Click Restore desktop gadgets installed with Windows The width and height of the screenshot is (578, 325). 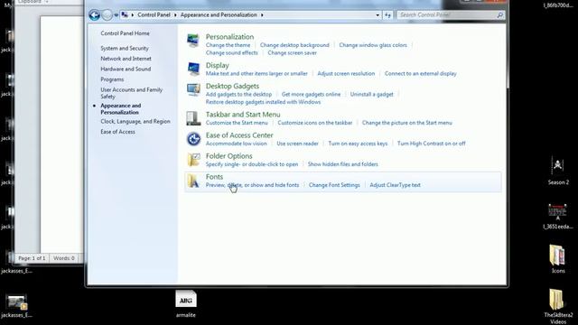point(263,102)
